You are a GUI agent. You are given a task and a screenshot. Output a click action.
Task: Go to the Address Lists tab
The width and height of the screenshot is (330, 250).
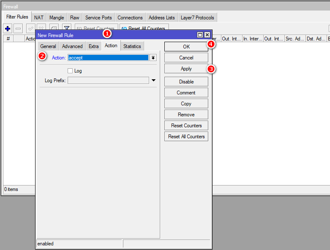162,18
